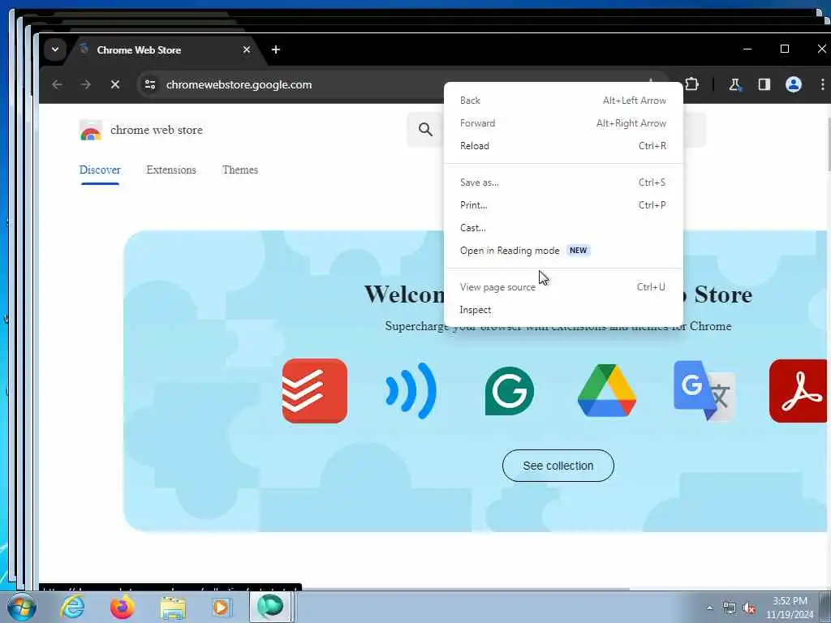Screen dimensions: 831x623
Task: Select Cast... from context menu
Action: [563, 228]
